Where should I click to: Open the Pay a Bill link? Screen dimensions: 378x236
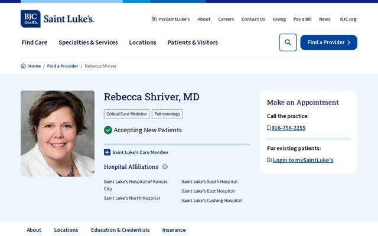302,19
